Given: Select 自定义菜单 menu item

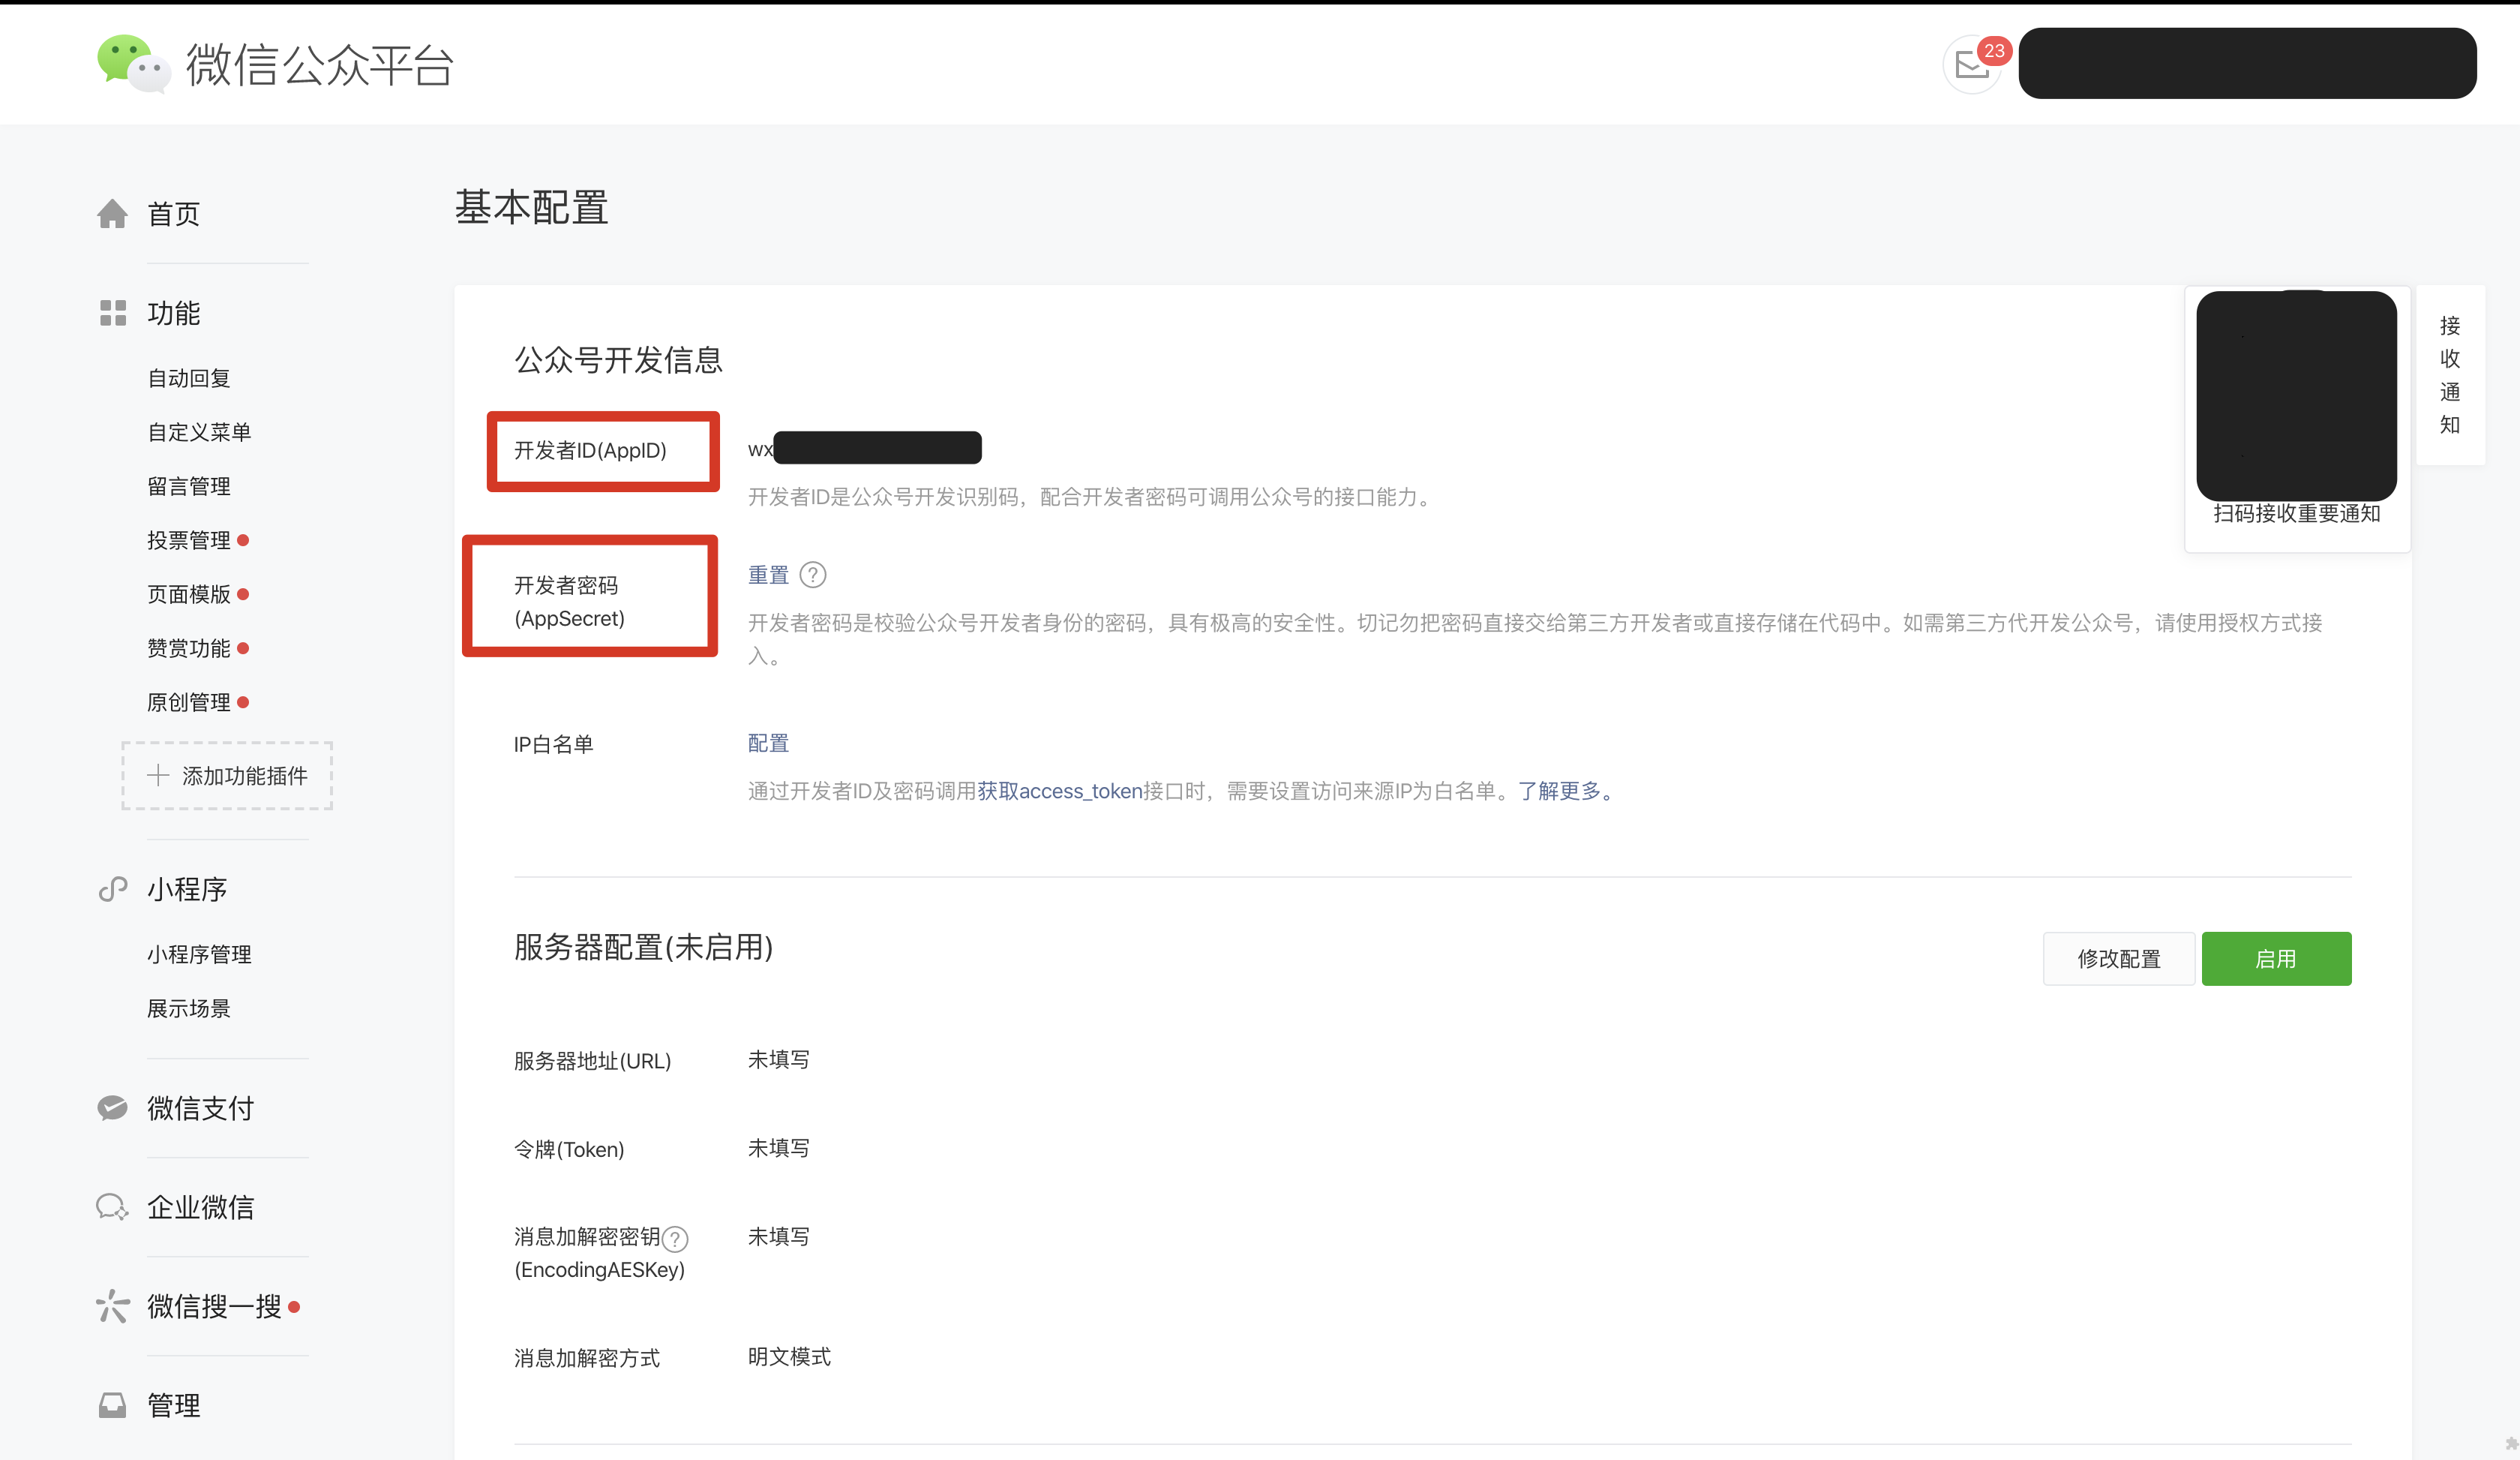Looking at the screenshot, I should click(x=199, y=432).
